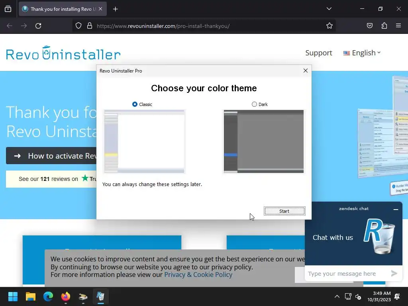Bookmark this page with the star
Image resolution: width=408 pixels, height=306 pixels.
click(x=330, y=26)
